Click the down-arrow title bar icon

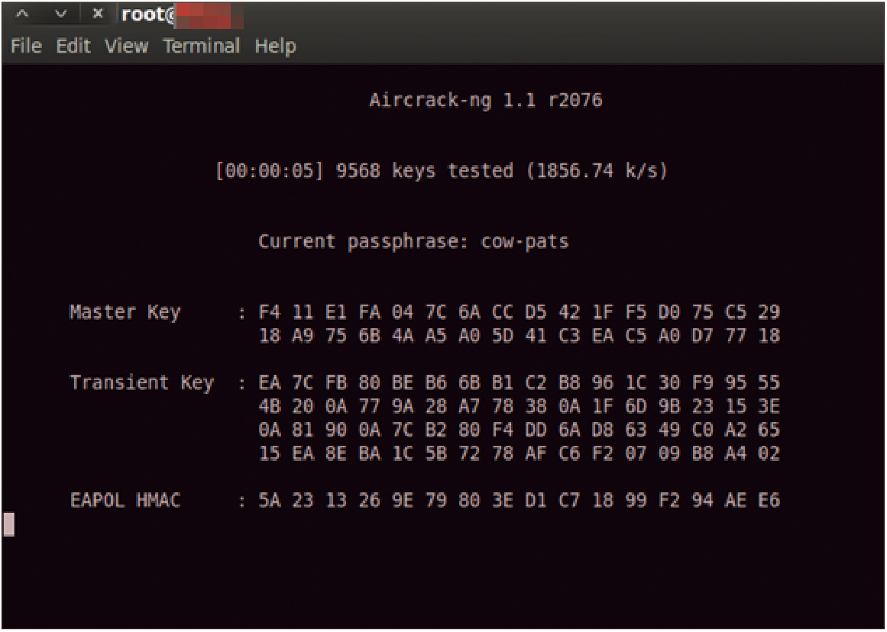tap(60, 15)
